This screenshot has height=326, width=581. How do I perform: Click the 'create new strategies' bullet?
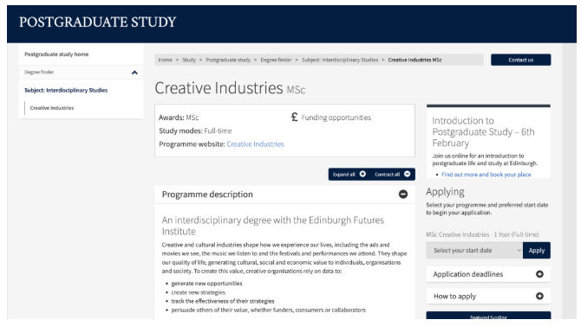[199, 292]
